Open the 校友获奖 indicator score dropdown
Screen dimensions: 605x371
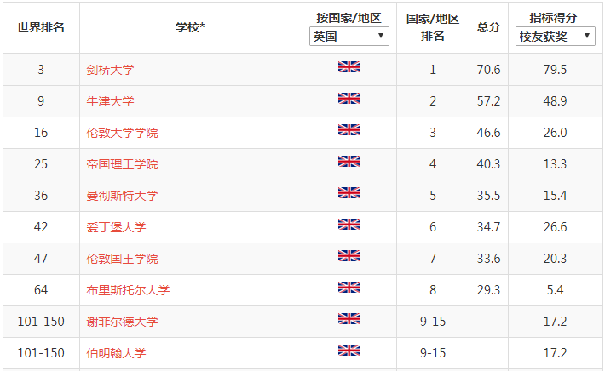click(x=555, y=37)
